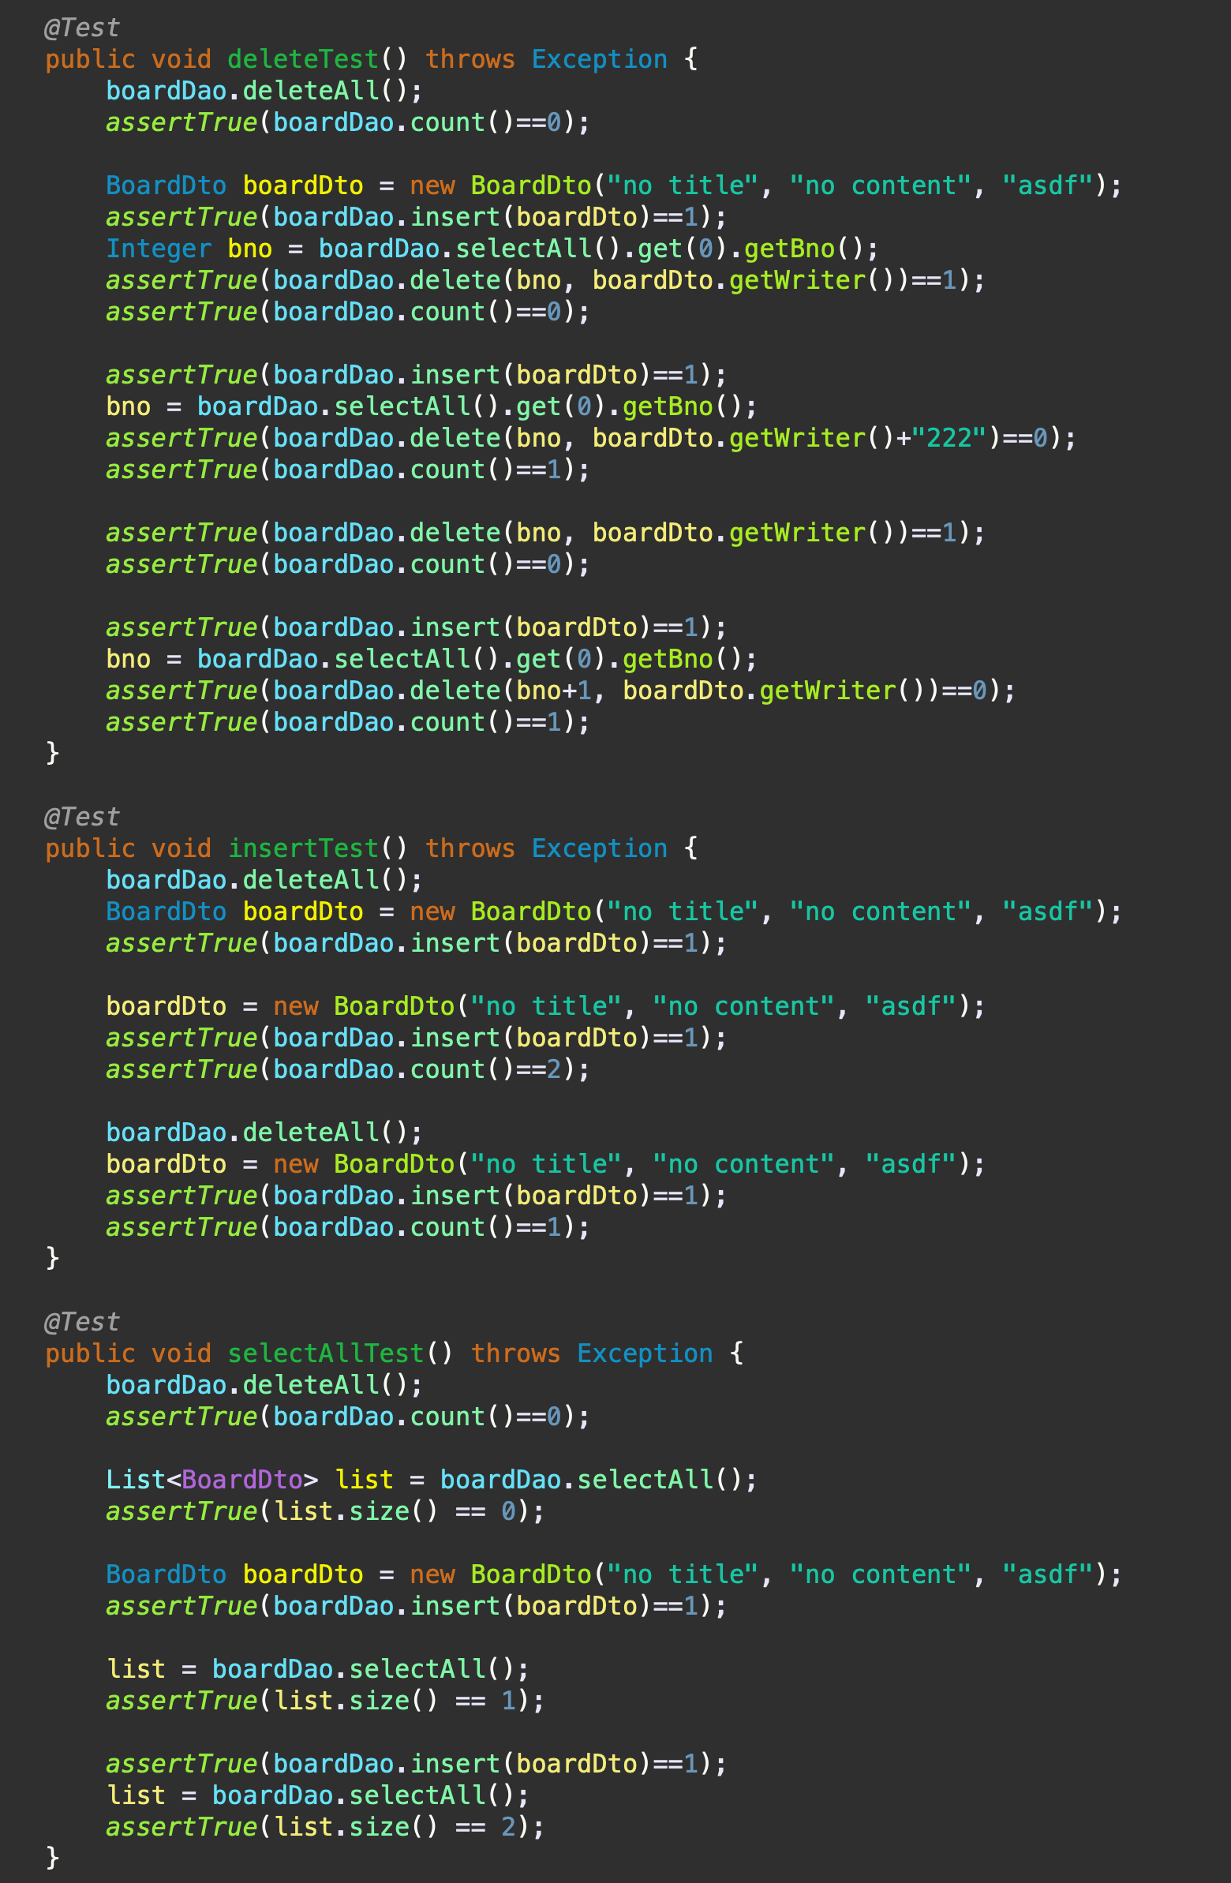Screen dimensions: 1231x1883
Task: Click Exception keyword in selectAllTest signature
Action: click(645, 1353)
